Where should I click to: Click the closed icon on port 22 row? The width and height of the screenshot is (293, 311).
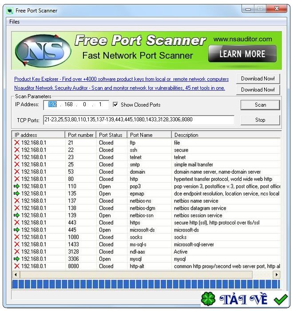pyautogui.click(x=17, y=150)
